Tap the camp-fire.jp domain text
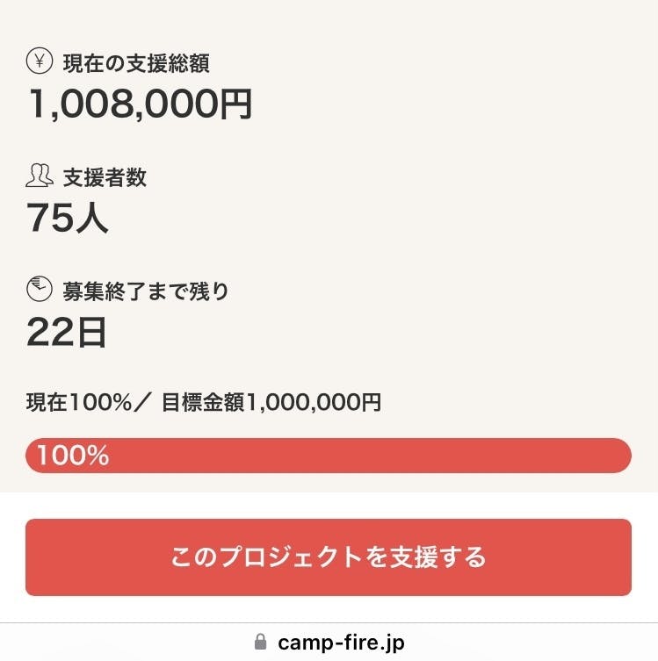 341,643
